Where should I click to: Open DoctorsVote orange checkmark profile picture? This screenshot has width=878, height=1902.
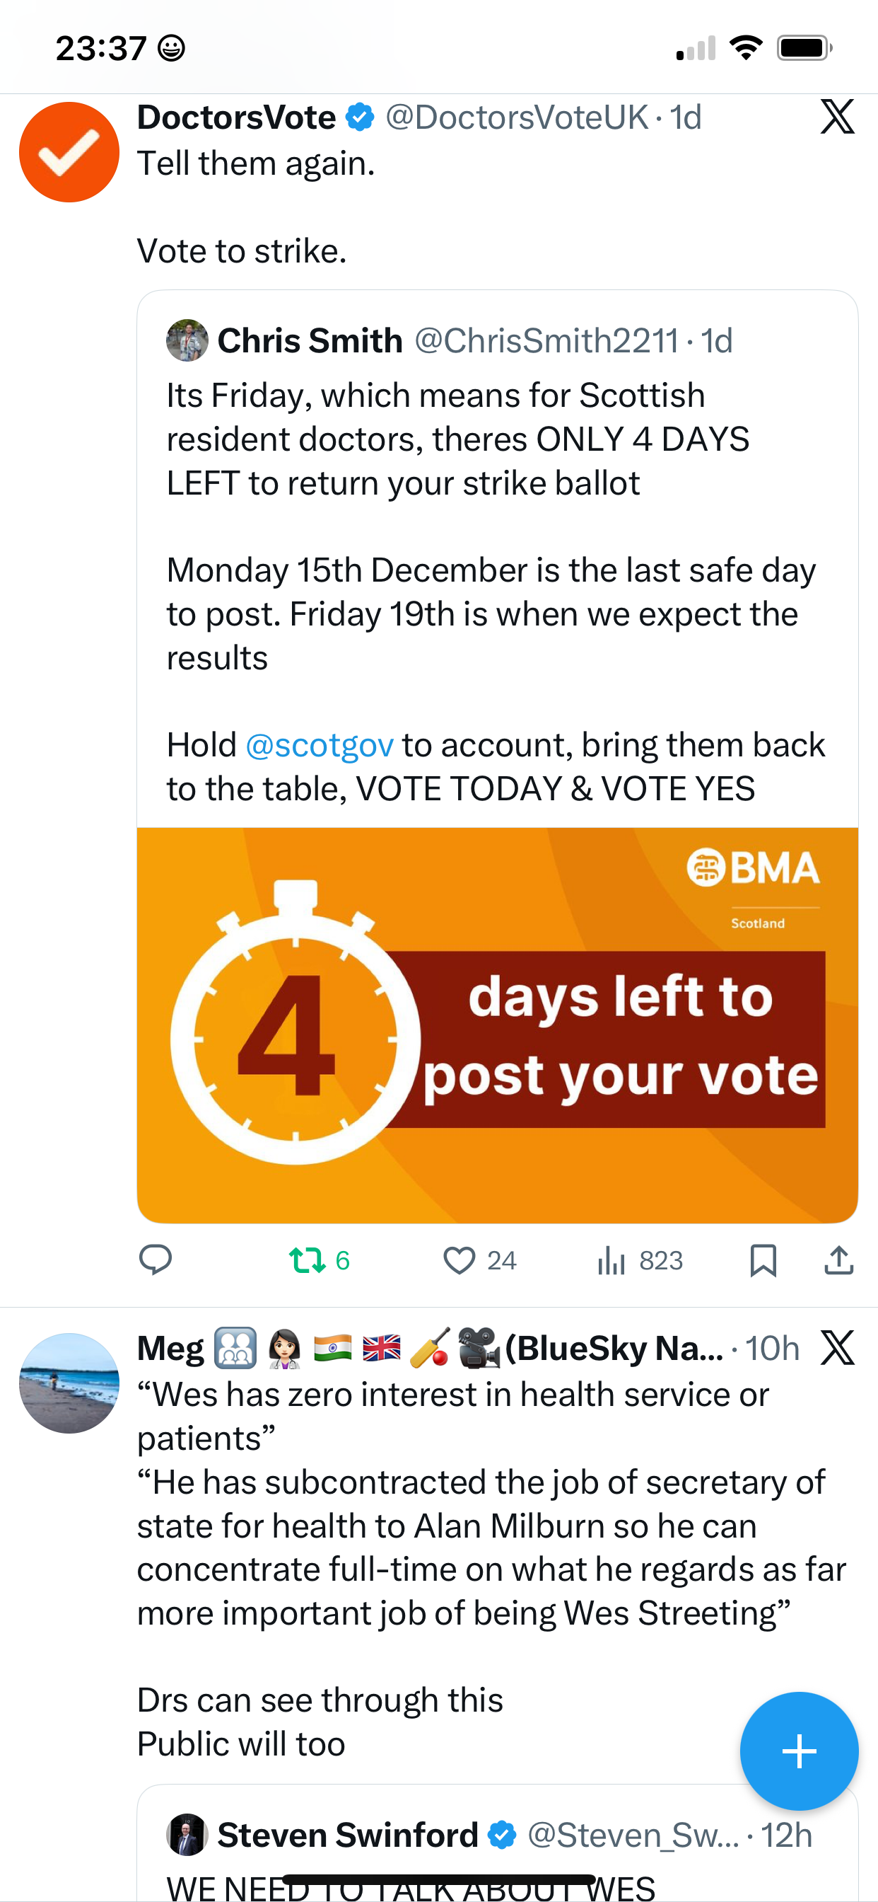(69, 152)
